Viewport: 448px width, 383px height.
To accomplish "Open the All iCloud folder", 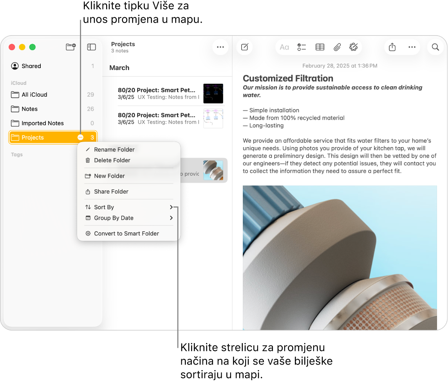I will [34, 95].
